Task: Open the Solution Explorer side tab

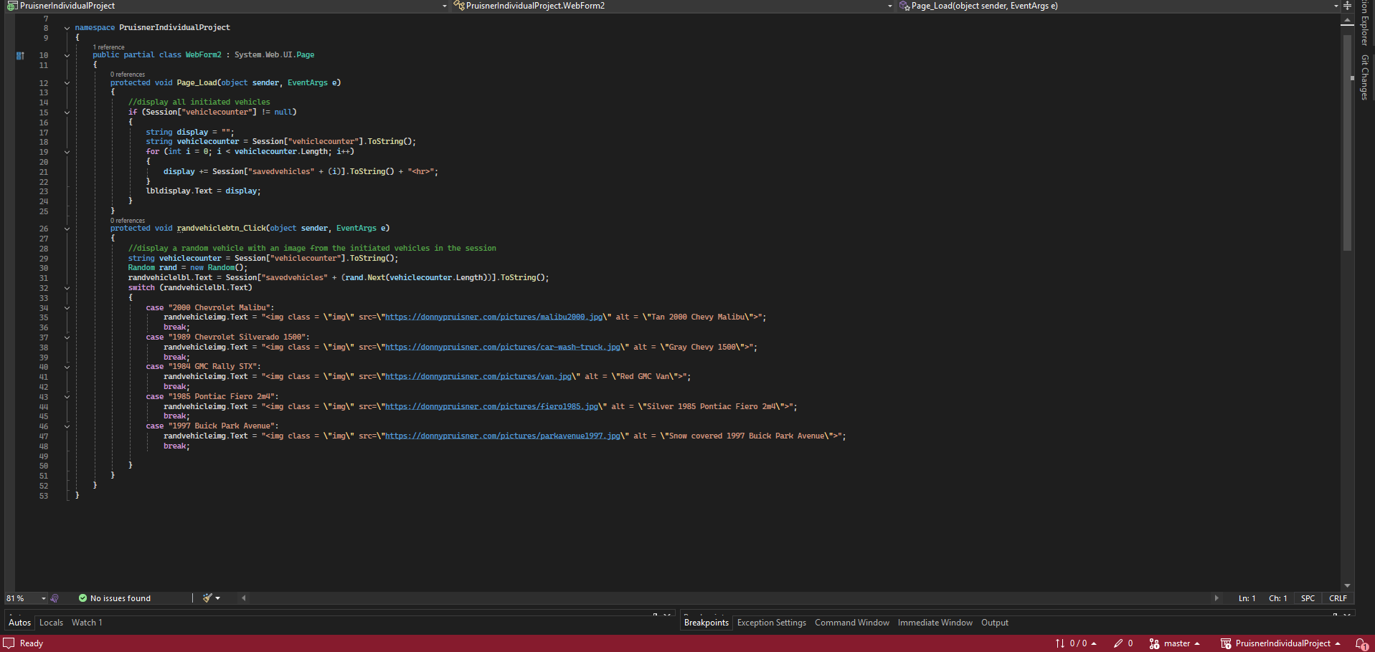Action: click(x=1364, y=23)
